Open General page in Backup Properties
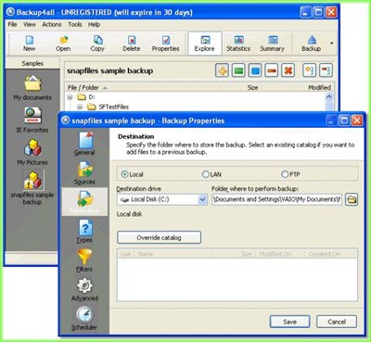This screenshot has height=342, width=371. tap(84, 144)
